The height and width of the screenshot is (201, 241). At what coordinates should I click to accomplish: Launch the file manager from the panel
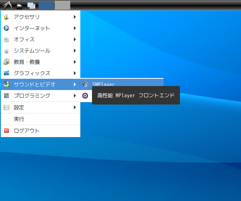coord(19,5)
